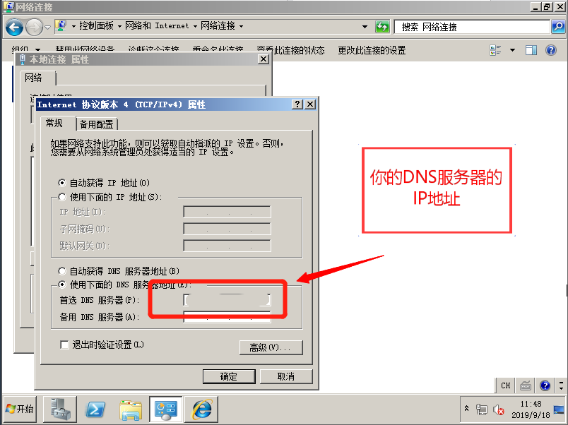Open the file explorer folder taskbar icon

click(x=131, y=409)
